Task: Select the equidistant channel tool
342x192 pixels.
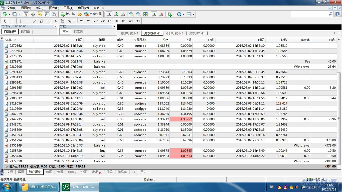Action: tap(42, 21)
